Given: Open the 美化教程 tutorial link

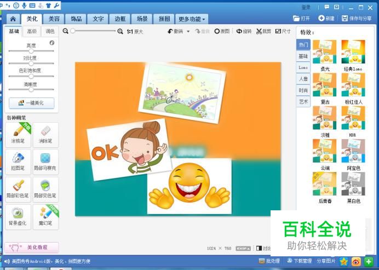Looking at the screenshot, I should tap(32, 248).
